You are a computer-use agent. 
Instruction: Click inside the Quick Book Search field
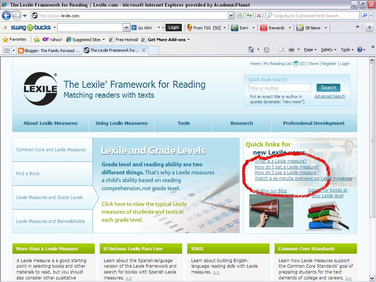pos(279,88)
